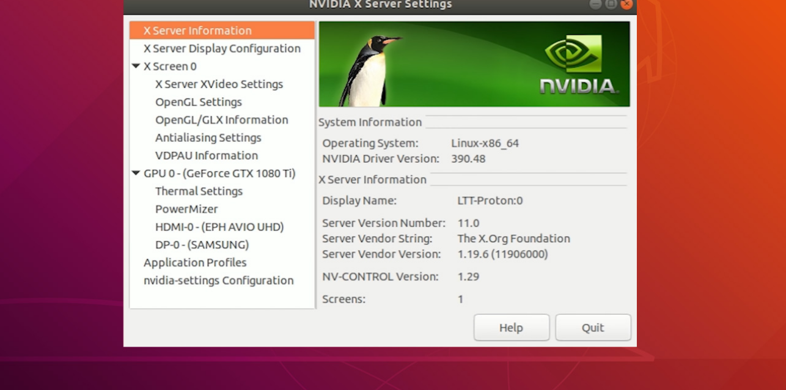View VDPAU Information page
The width and height of the screenshot is (786, 390).
(207, 155)
